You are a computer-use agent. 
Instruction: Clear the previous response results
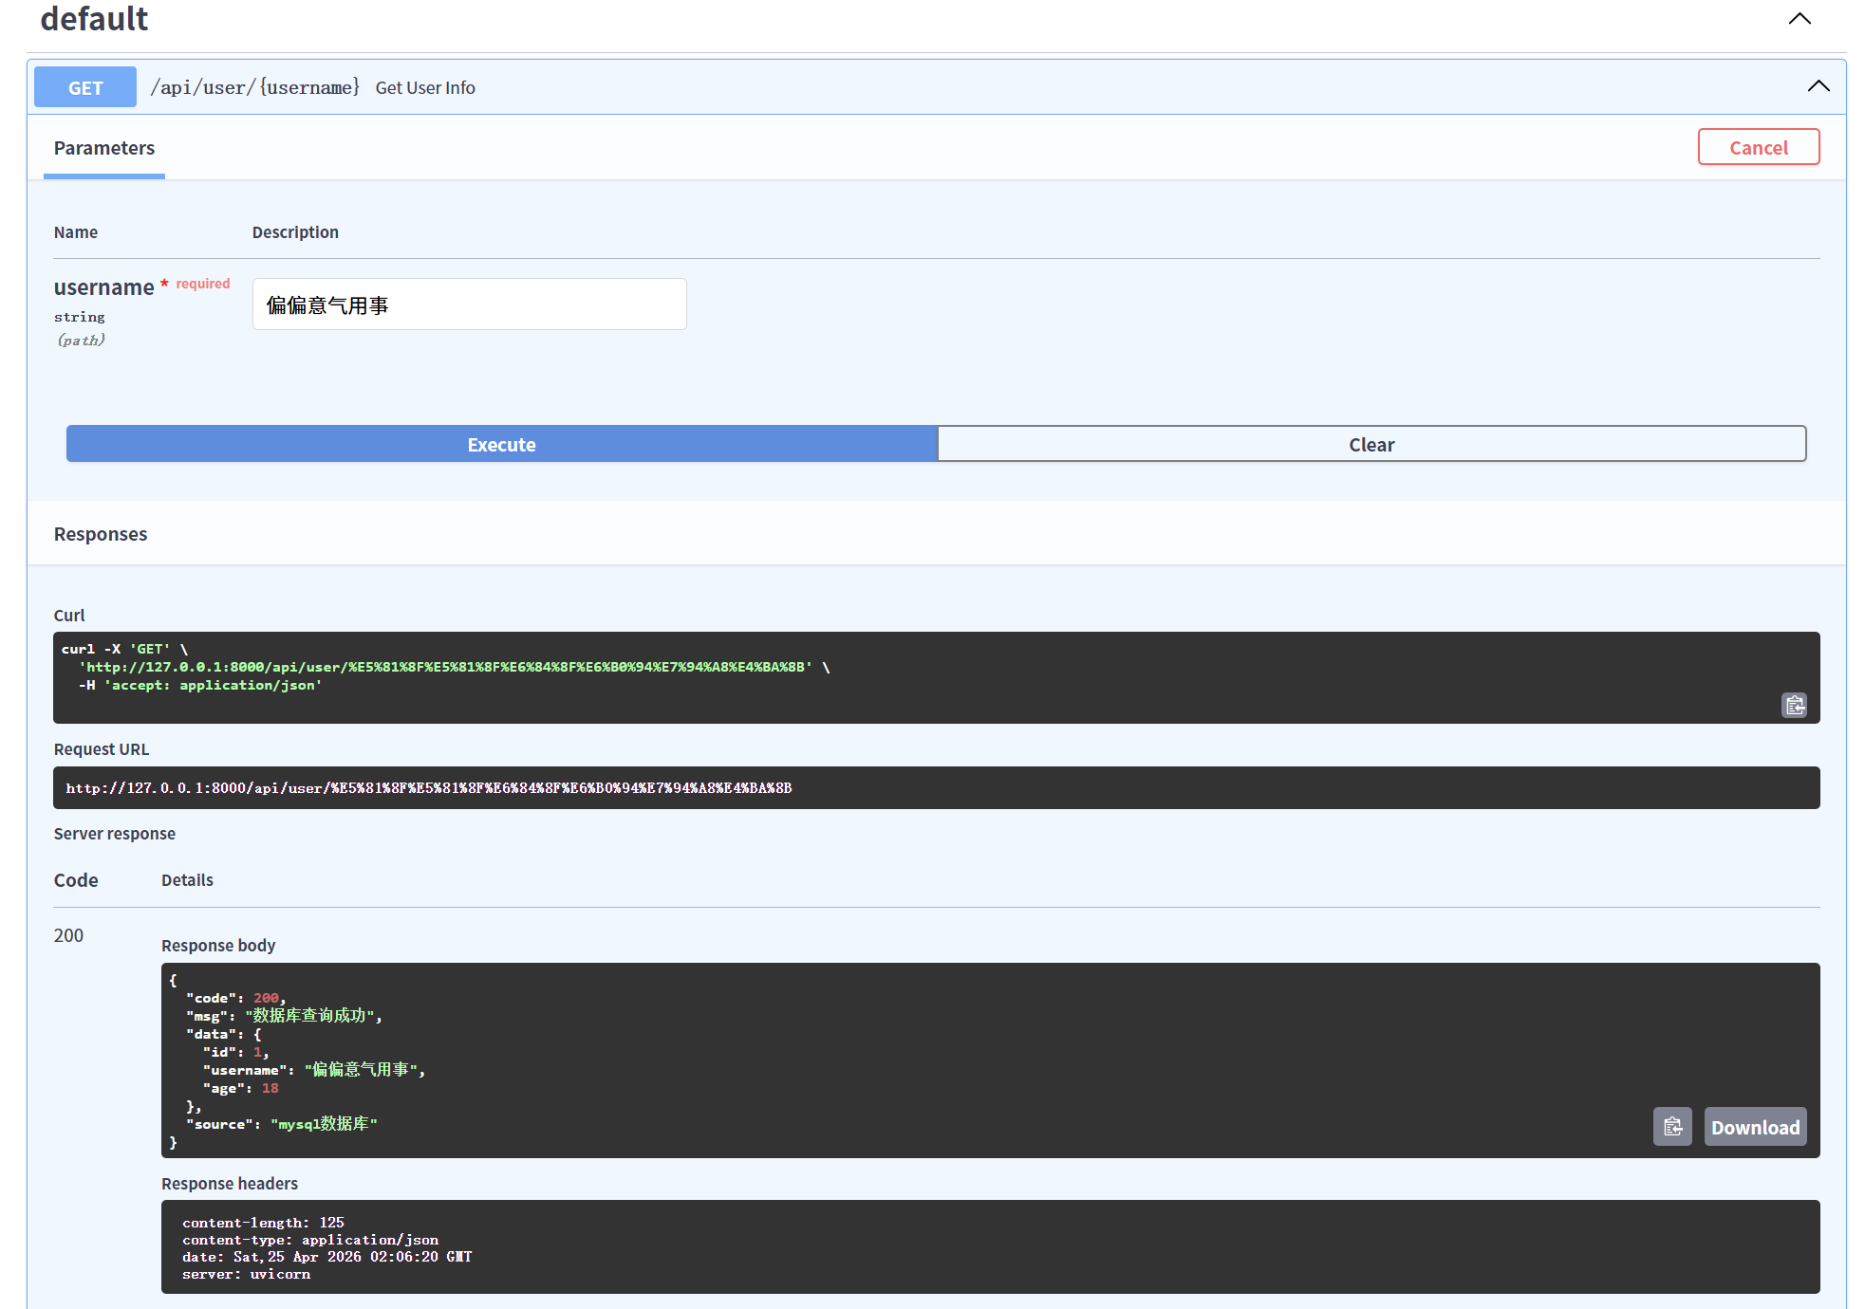pos(1371,444)
